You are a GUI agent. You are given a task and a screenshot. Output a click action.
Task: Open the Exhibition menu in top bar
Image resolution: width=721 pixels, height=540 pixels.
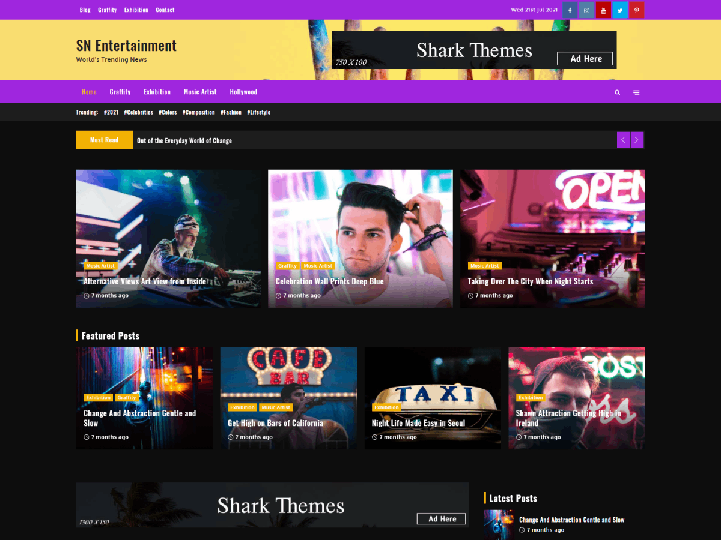(136, 10)
